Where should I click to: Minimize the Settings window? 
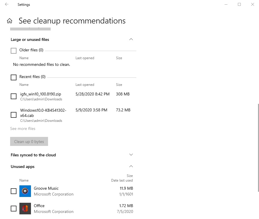[225, 4]
